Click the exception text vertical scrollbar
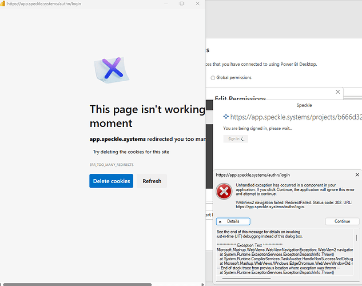The width and height of the screenshot is (362, 286). [x=356, y=238]
